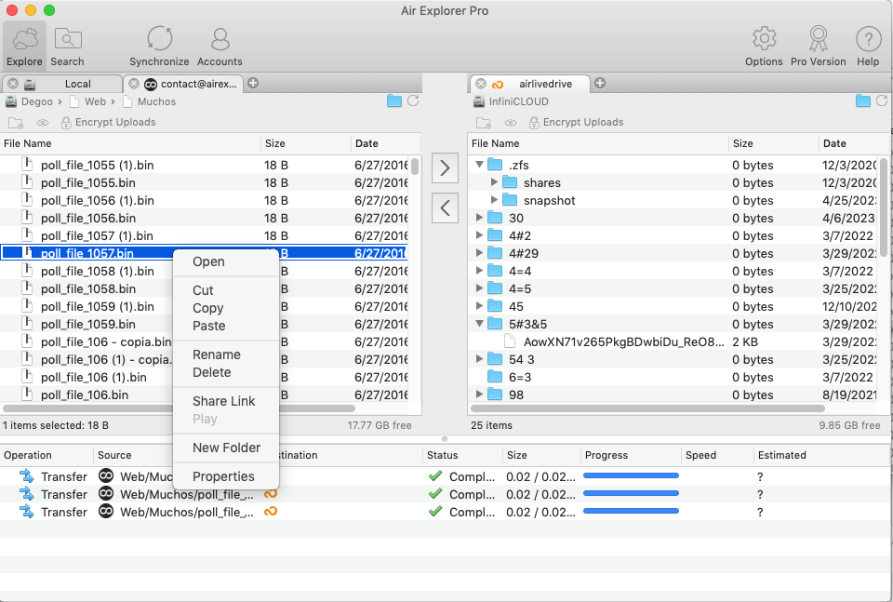Viewport: 893px width, 602px height.
Task: Click the left pane horizontal scrollbar
Action: coord(179,408)
